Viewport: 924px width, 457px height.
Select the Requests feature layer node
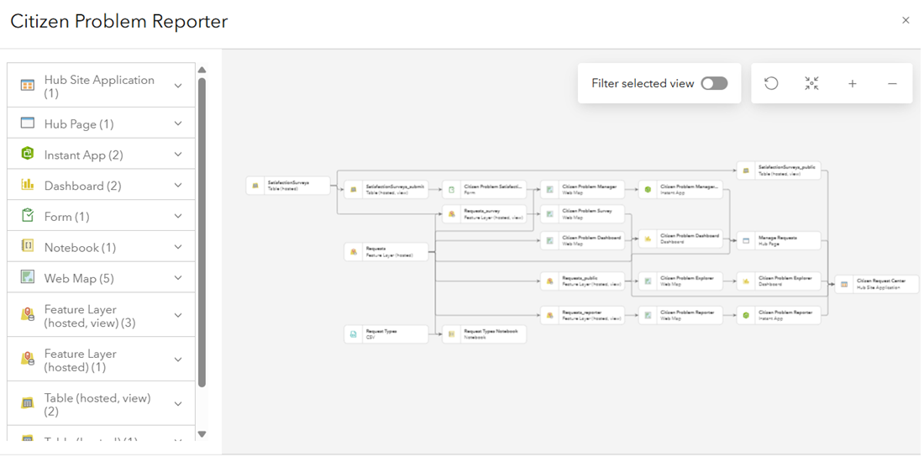(x=386, y=252)
